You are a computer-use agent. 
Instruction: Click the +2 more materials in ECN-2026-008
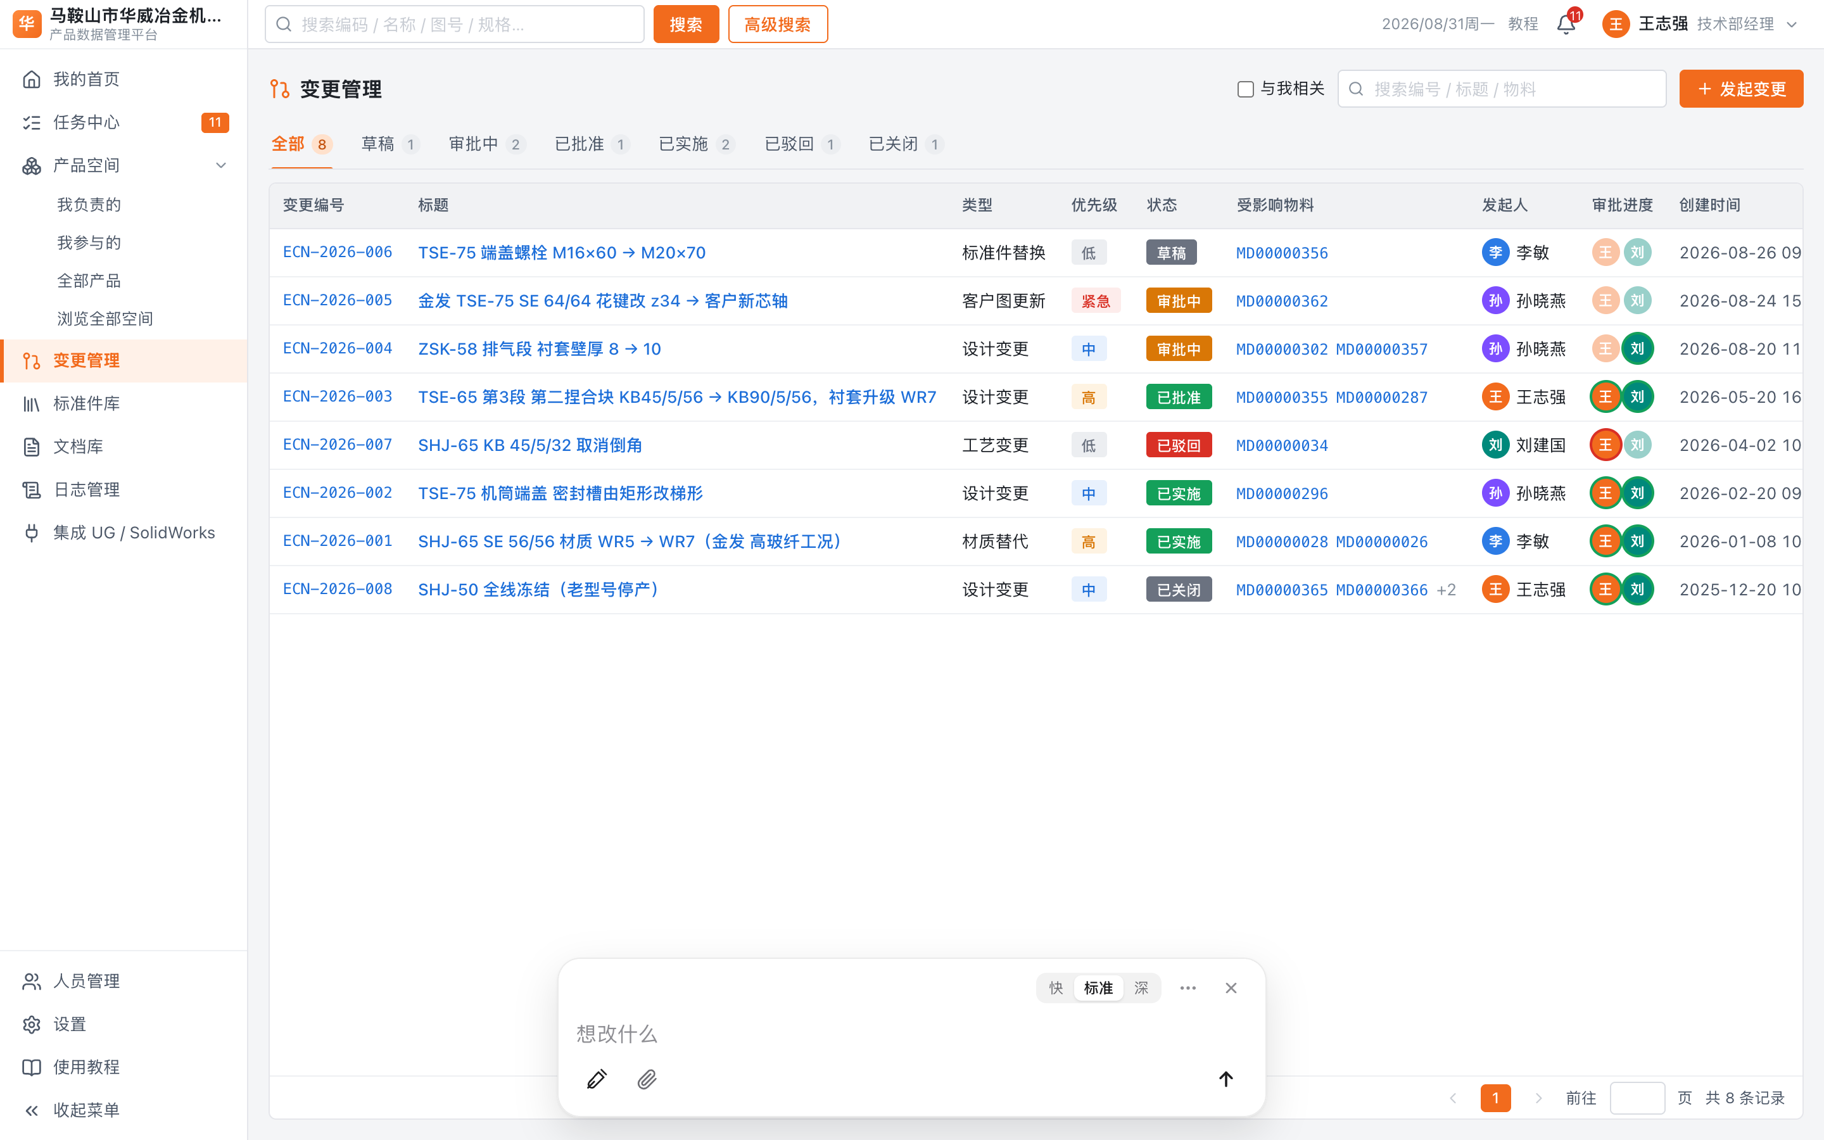(1447, 590)
